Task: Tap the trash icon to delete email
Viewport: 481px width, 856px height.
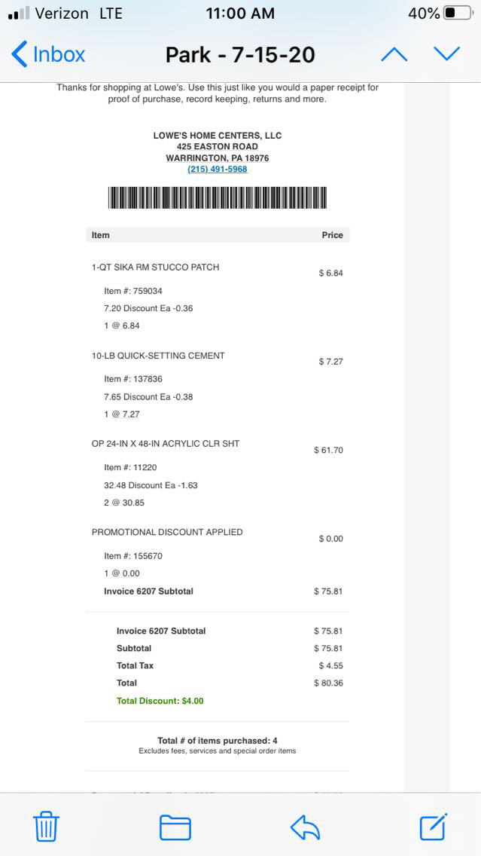Action: (46, 827)
